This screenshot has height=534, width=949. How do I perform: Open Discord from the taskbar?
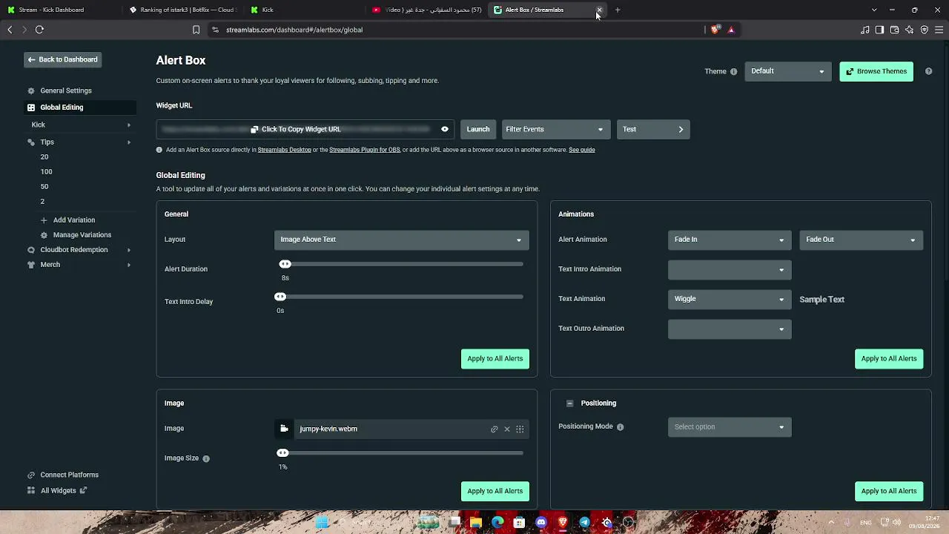tap(541, 522)
